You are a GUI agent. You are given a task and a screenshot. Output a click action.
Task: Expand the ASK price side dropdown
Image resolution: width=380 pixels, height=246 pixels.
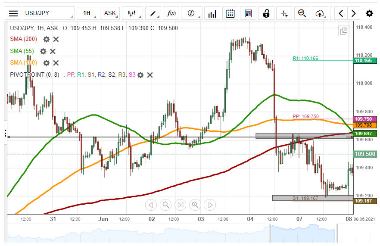coord(110,13)
